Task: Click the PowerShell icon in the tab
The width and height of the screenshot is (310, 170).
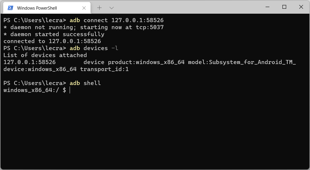Action: [x=10, y=8]
